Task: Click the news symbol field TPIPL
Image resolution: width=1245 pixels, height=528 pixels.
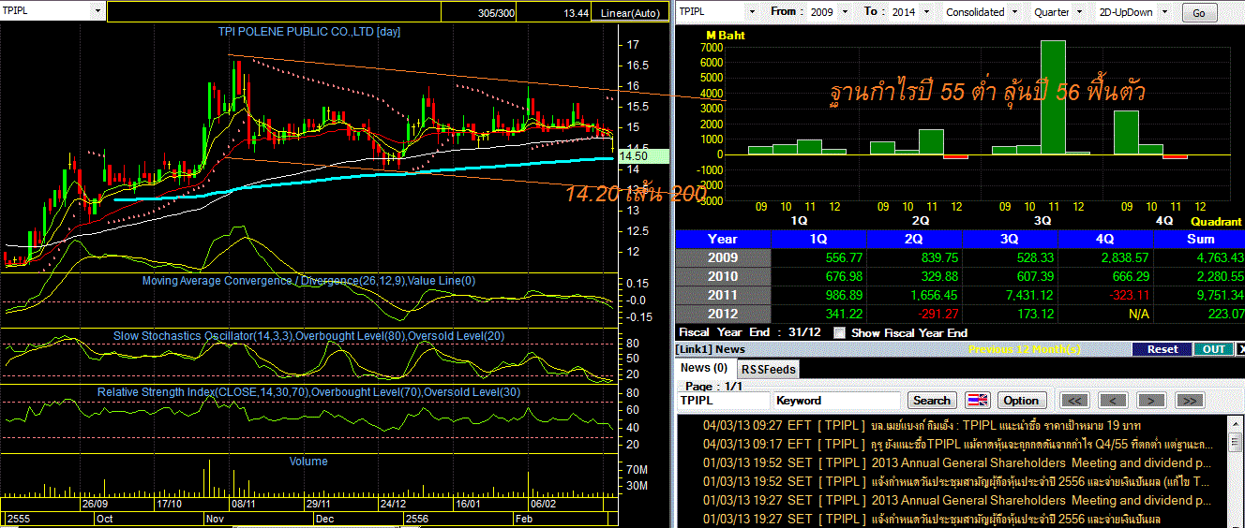Action: [x=723, y=400]
